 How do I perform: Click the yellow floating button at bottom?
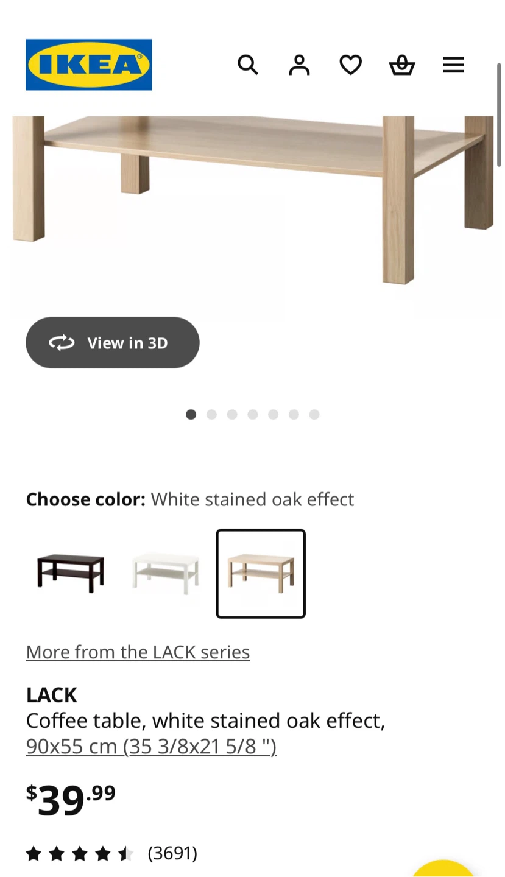tap(443, 870)
